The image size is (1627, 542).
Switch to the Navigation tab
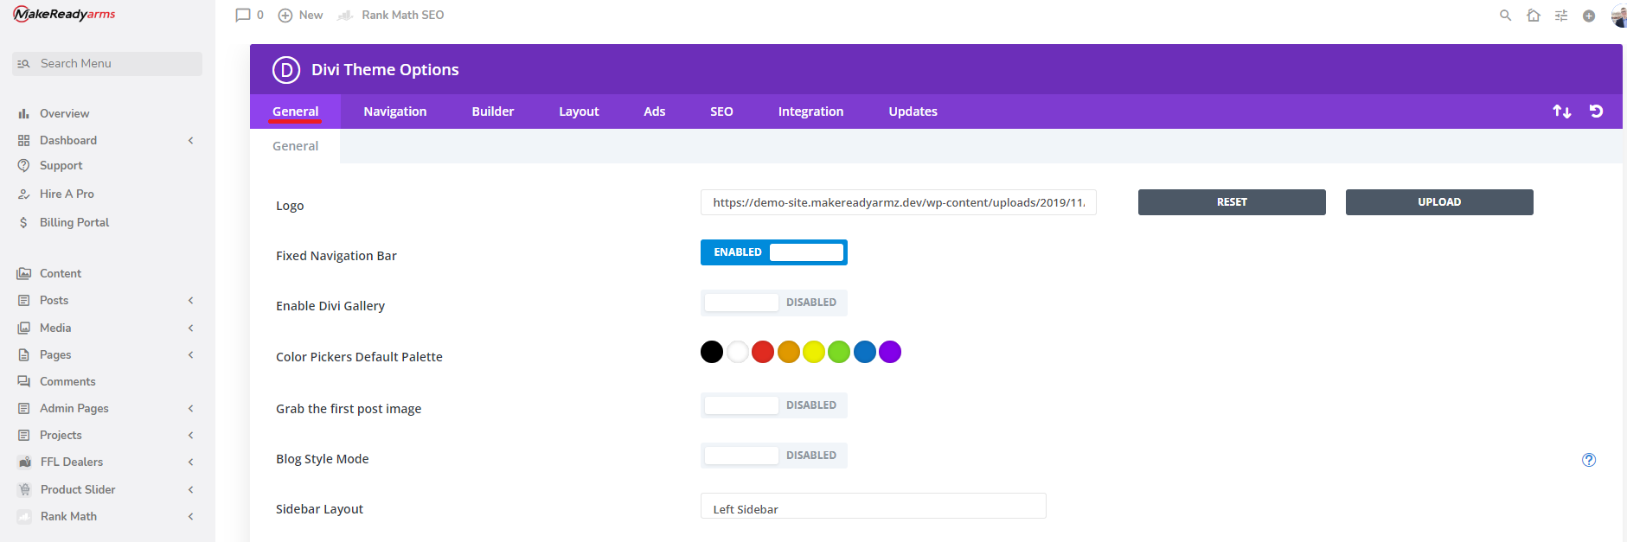pyautogui.click(x=395, y=112)
